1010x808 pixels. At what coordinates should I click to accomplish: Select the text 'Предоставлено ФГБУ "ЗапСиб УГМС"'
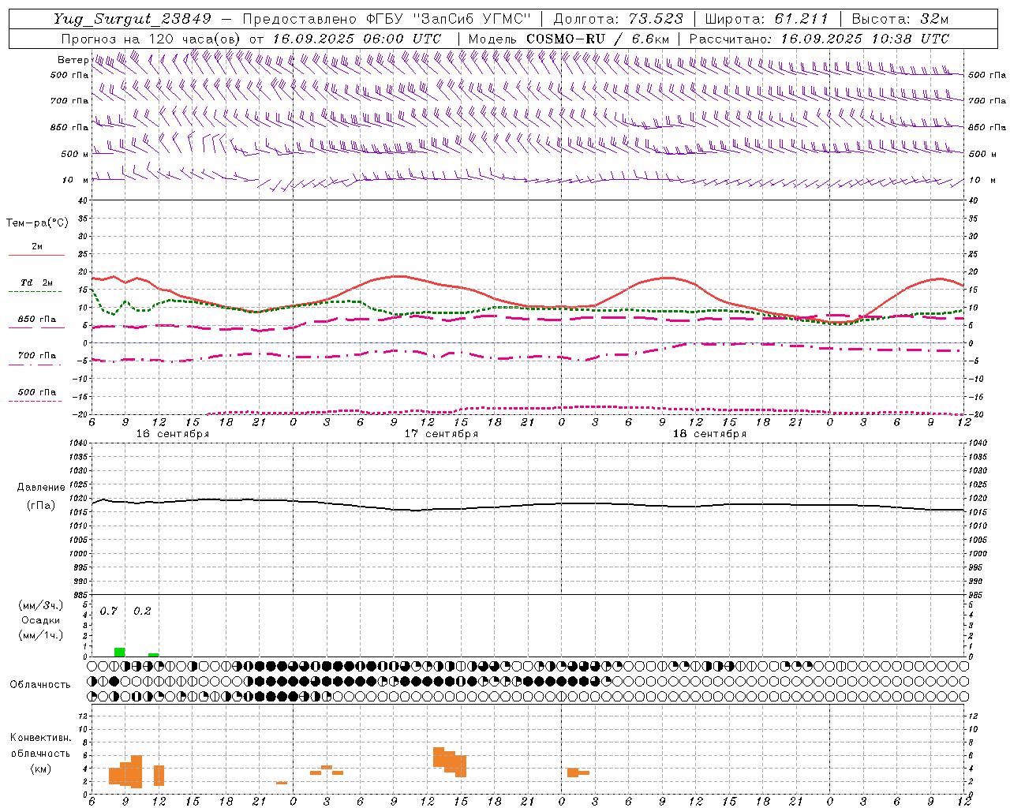387,19
